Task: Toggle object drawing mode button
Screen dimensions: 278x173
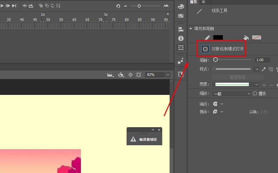Action: [x=205, y=49]
